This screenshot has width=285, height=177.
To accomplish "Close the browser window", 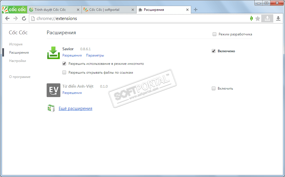I will tap(277, 3).
